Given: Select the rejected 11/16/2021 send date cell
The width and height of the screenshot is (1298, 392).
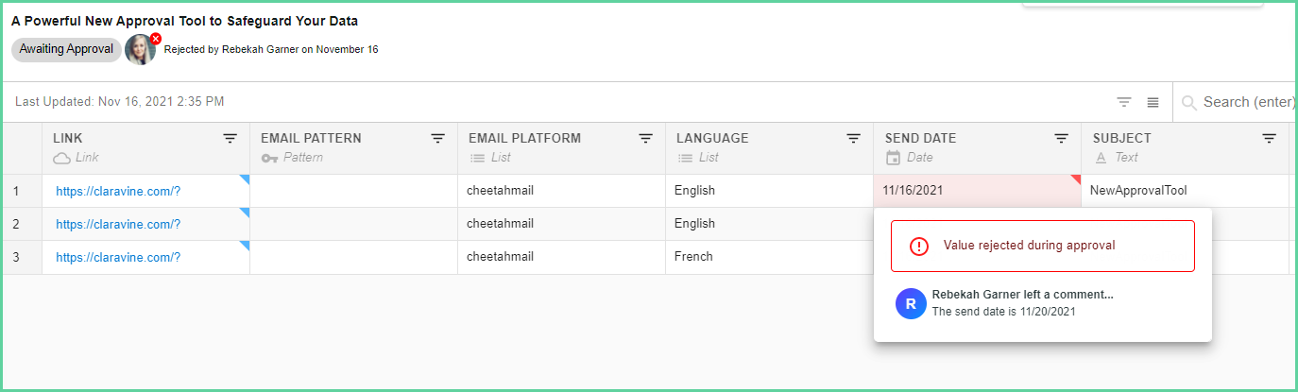Looking at the screenshot, I should click(977, 191).
